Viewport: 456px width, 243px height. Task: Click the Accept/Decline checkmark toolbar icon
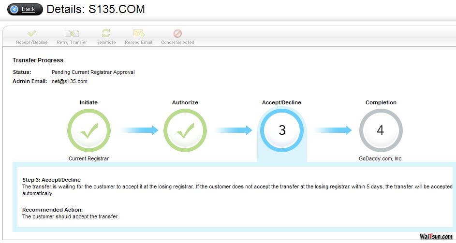click(32, 33)
